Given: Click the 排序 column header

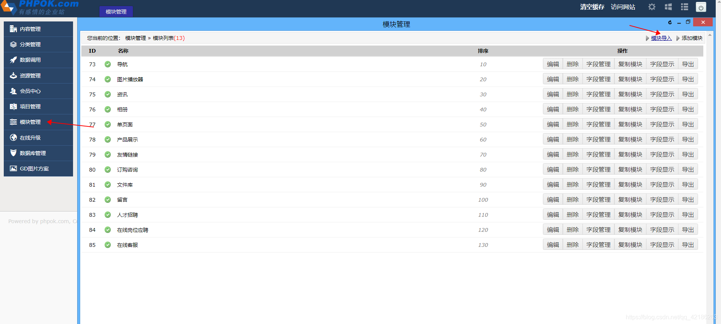Looking at the screenshot, I should pos(483,51).
